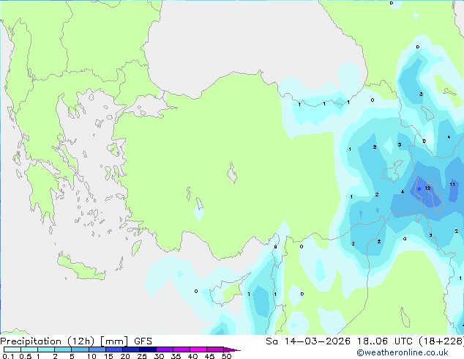Click the '25' legend scale label

click(142, 356)
